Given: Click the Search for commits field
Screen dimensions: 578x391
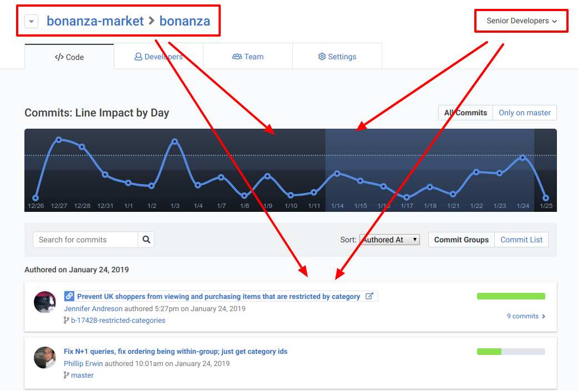Looking at the screenshot, I should pos(86,240).
